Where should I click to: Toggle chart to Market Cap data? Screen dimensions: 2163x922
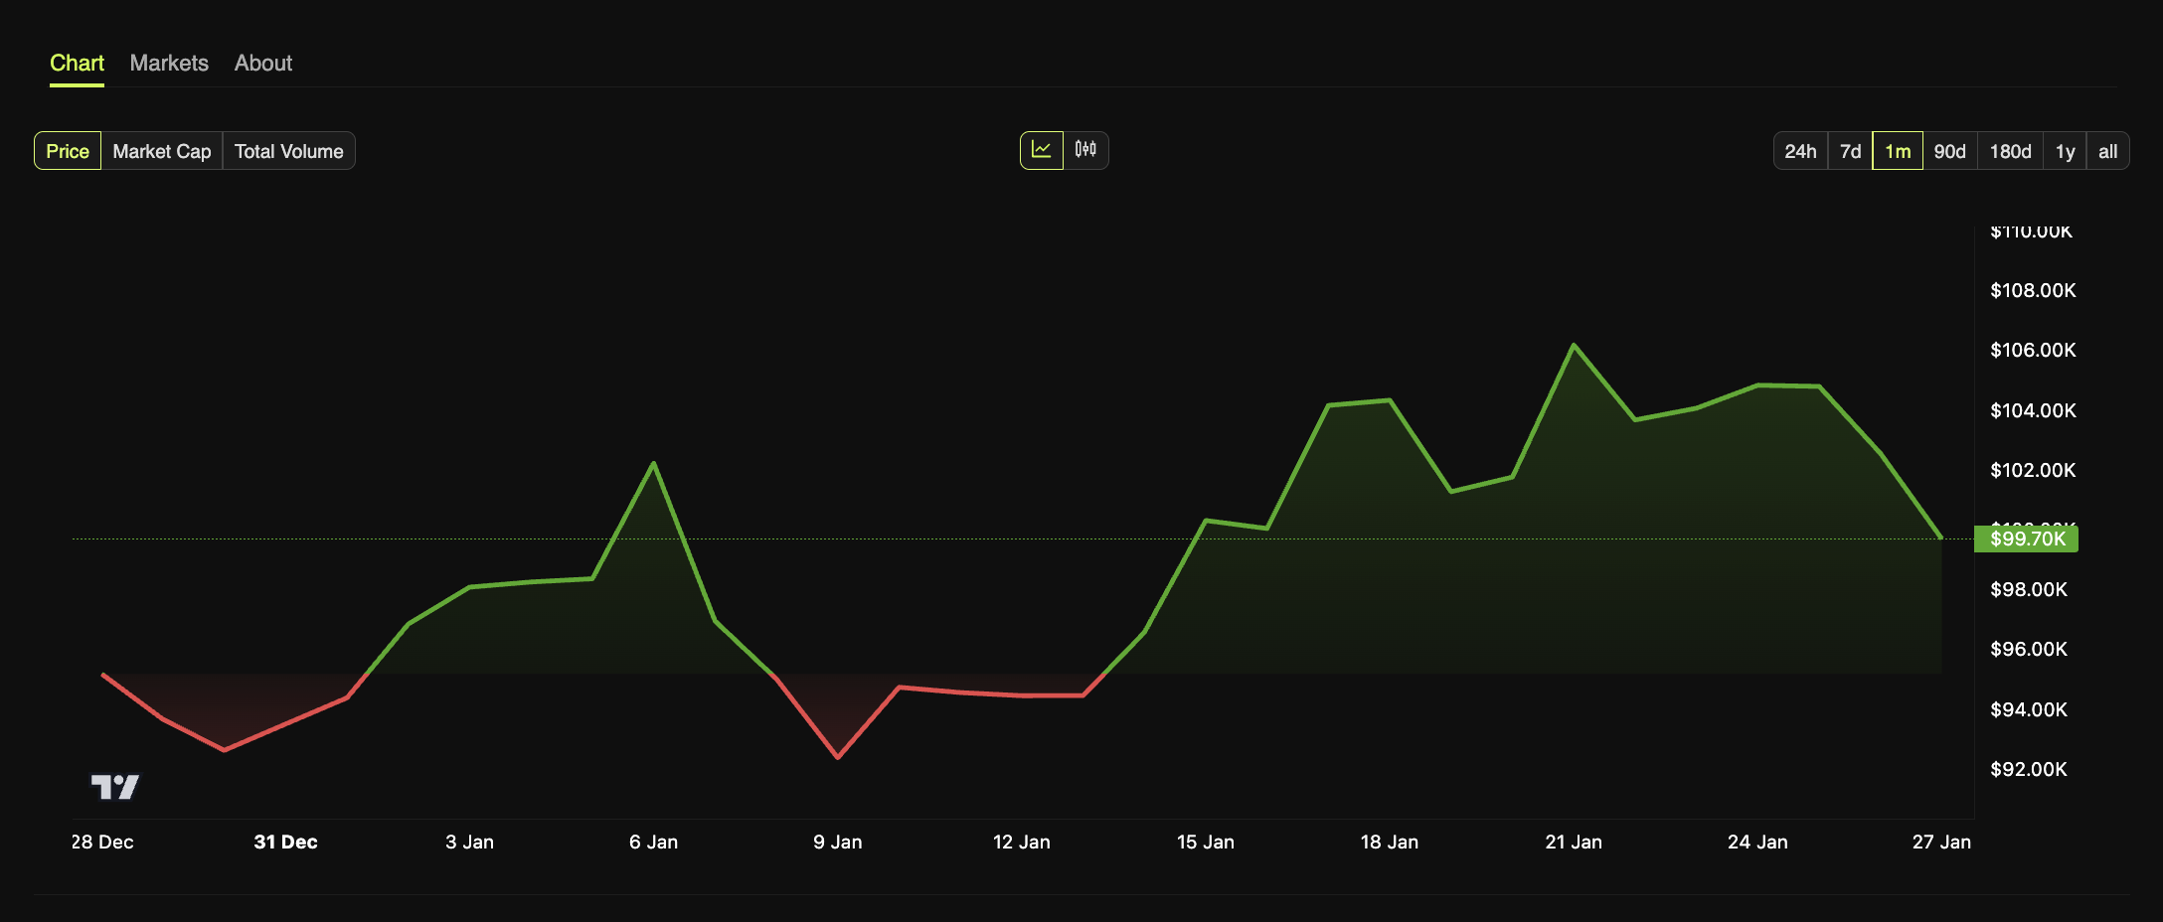pos(161,151)
